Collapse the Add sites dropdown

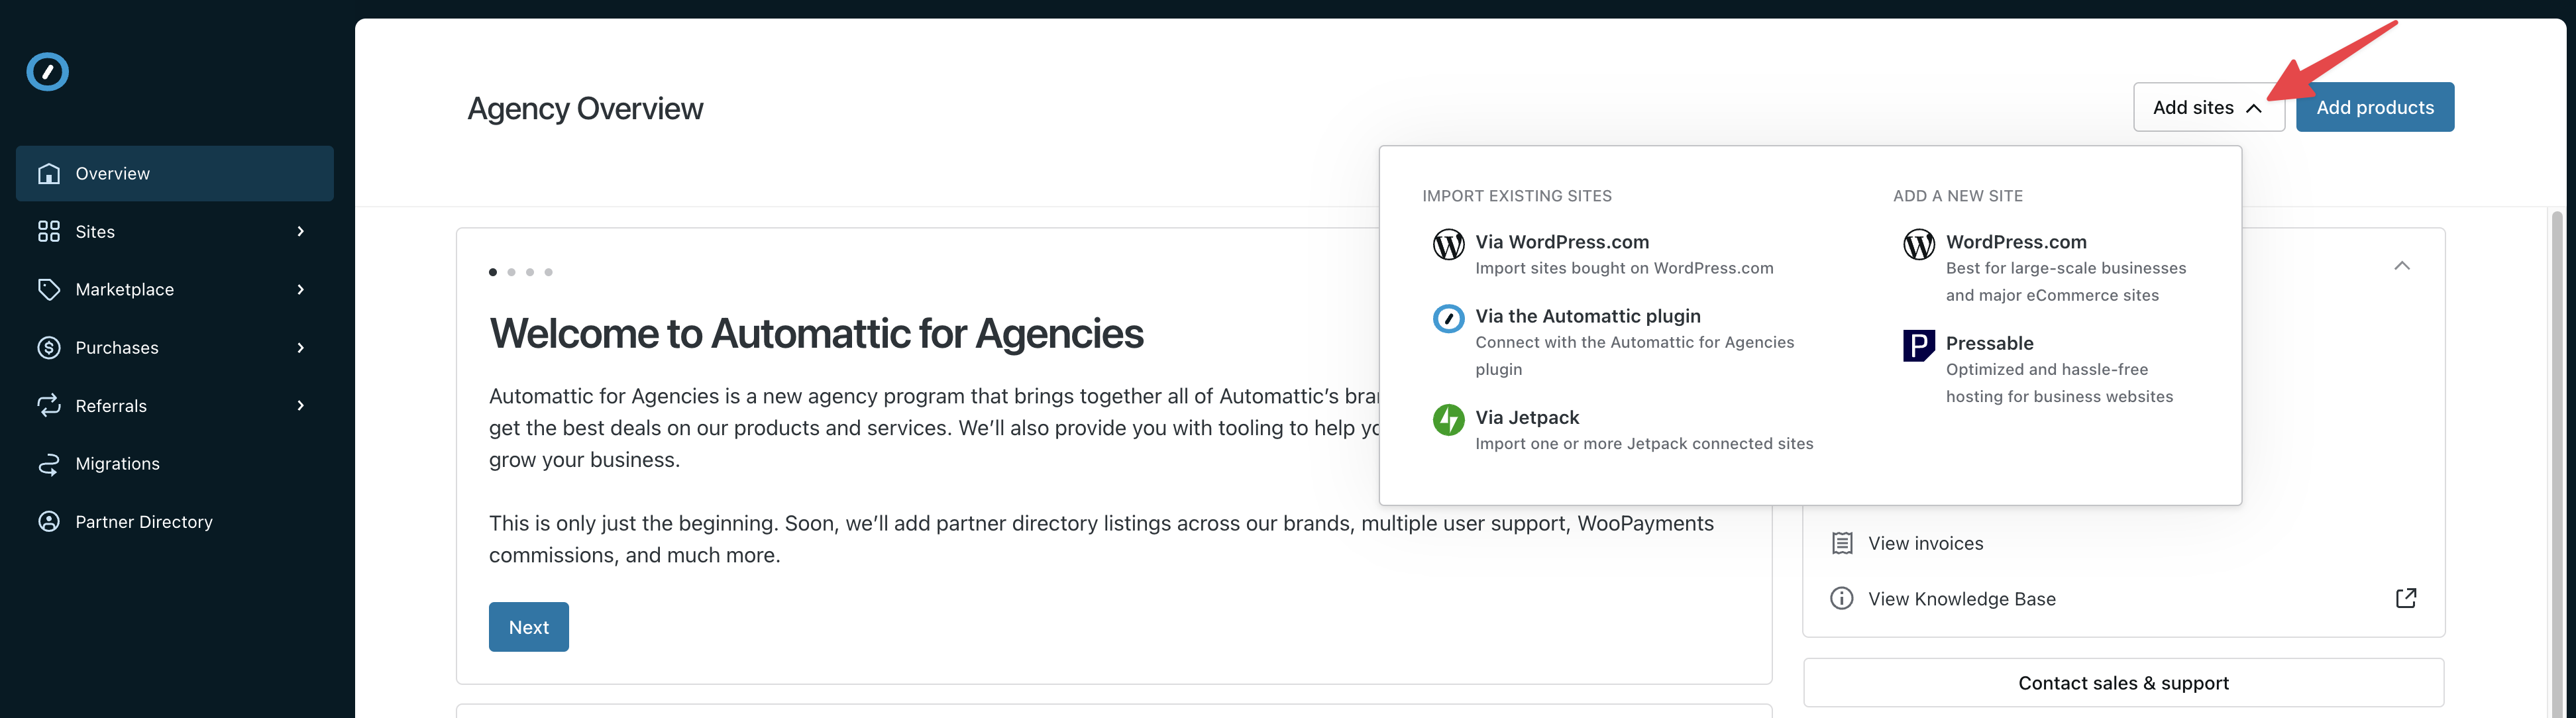[2208, 107]
